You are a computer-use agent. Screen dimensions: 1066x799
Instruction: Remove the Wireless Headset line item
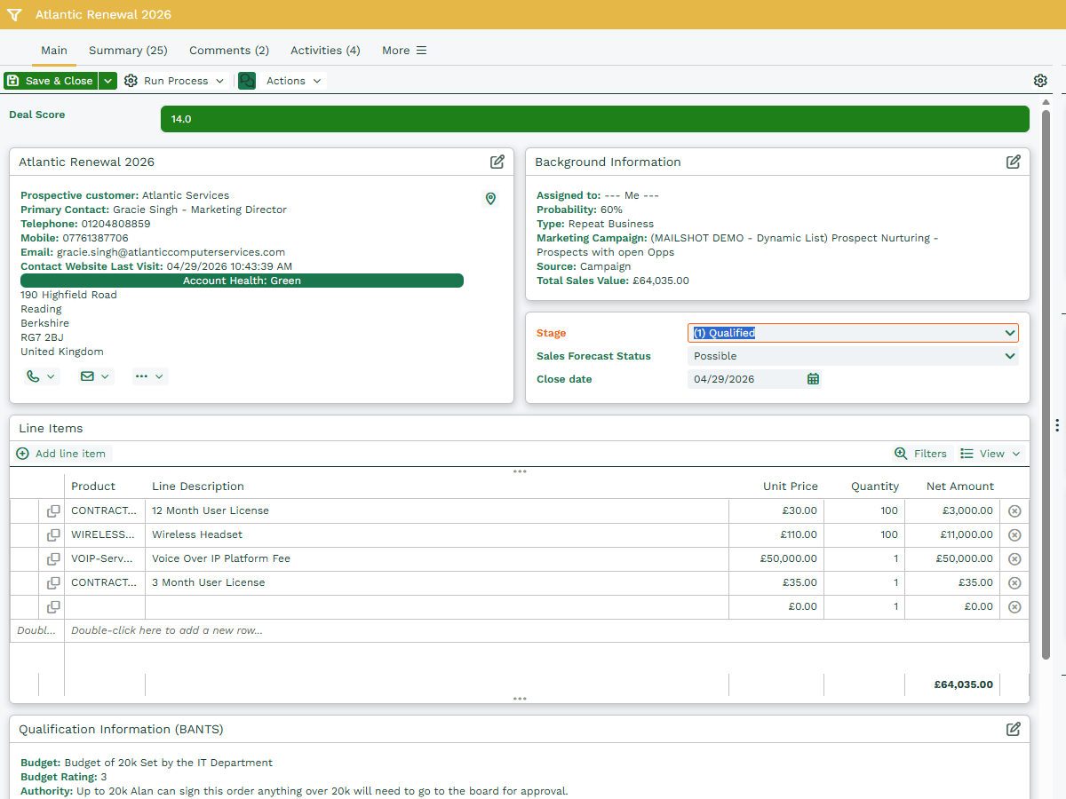click(x=1014, y=535)
